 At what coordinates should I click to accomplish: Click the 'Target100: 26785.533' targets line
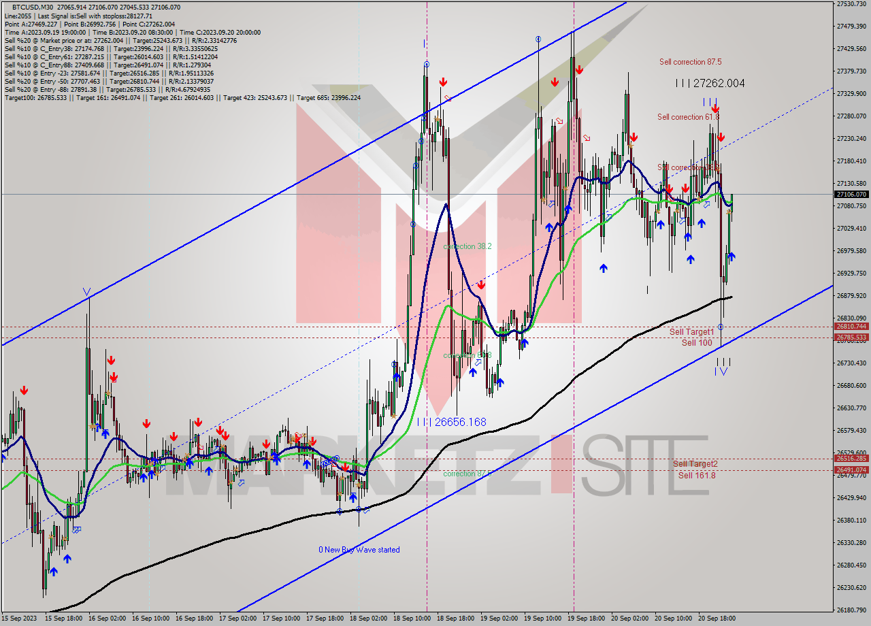pos(182,97)
